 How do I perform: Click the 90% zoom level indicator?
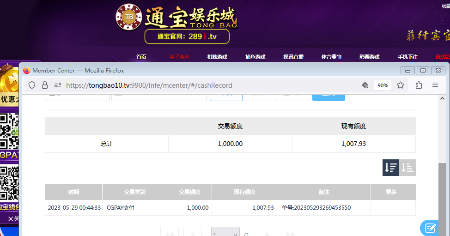point(383,85)
